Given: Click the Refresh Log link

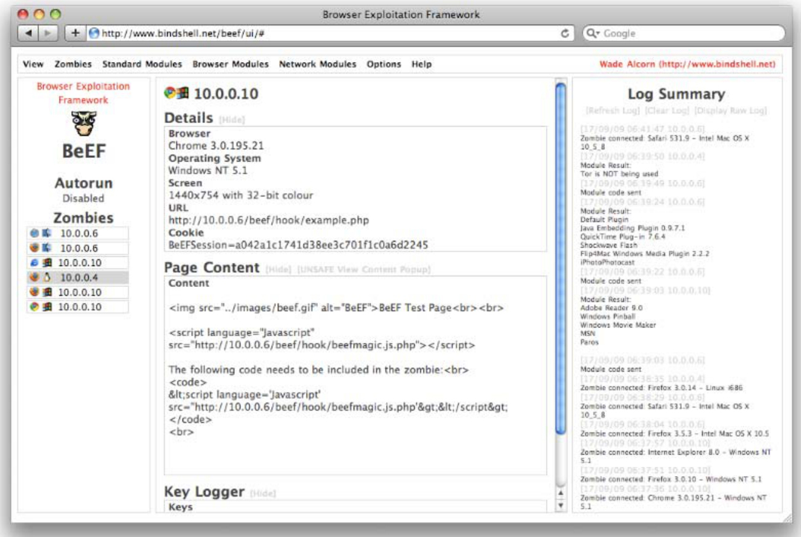Looking at the screenshot, I should [x=614, y=111].
